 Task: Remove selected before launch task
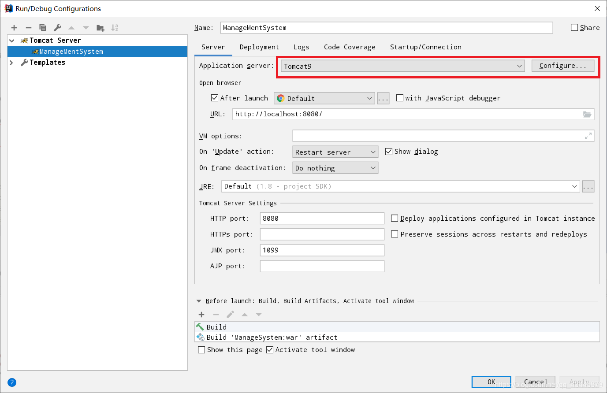point(216,315)
